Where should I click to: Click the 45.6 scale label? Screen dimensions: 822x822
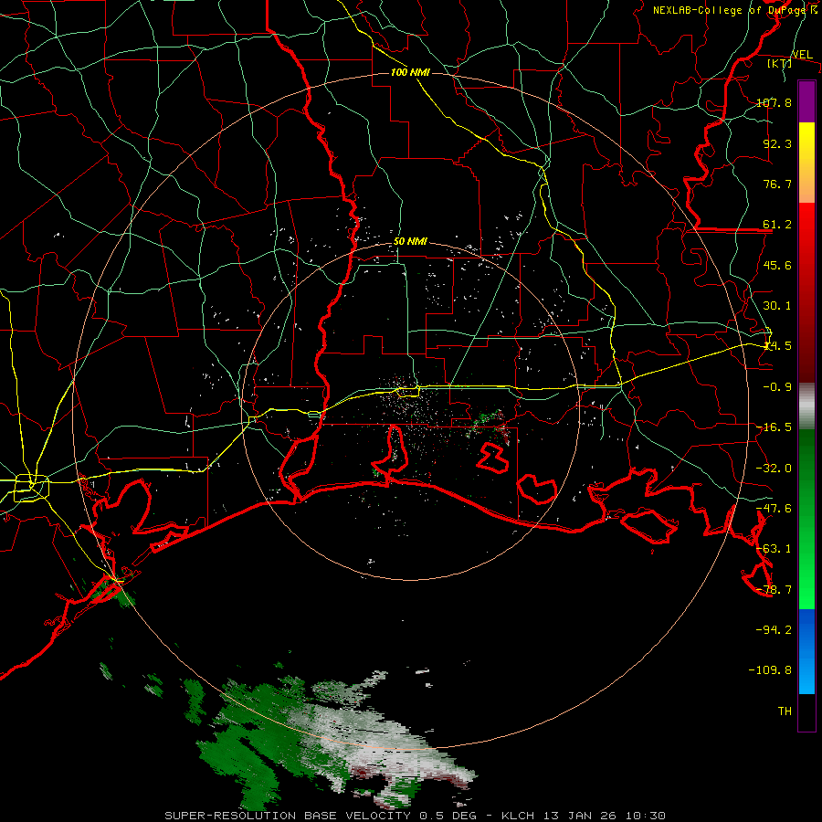(x=777, y=265)
